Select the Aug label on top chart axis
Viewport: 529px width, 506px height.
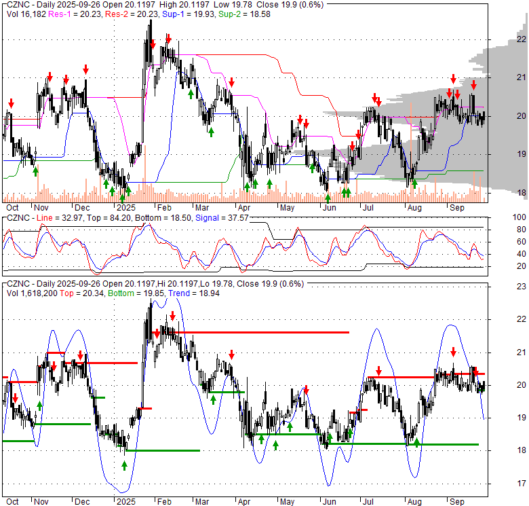pyautogui.click(x=414, y=208)
